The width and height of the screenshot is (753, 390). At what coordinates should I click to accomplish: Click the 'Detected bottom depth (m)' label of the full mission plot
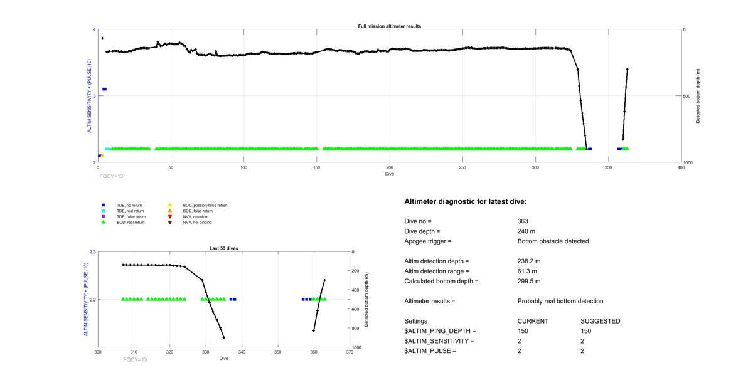coord(698,96)
